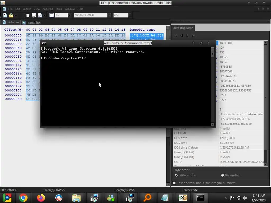The height and width of the screenshot is (203, 271).
Task: Switch to the data2.bin tab
Action: pos(32,23)
